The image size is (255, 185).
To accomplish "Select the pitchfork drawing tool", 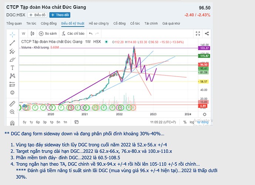I will tap(12, 51).
